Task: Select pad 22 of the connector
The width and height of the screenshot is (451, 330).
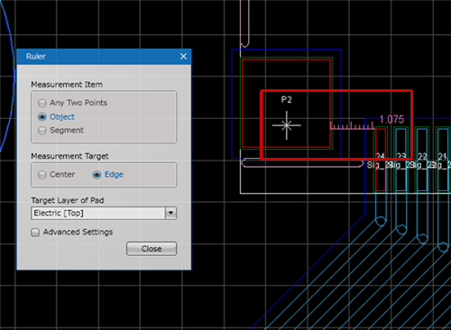Action: [x=422, y=160]
